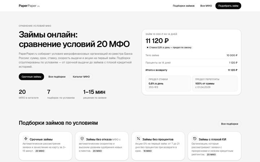Click the 1–15 мин decision time statistic
The image size is (260, 162).
[95, 94]
